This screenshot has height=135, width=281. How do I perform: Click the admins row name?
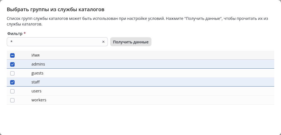tap(38, 64)
